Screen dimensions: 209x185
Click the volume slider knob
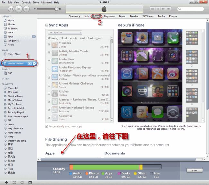tap(56, 9)
